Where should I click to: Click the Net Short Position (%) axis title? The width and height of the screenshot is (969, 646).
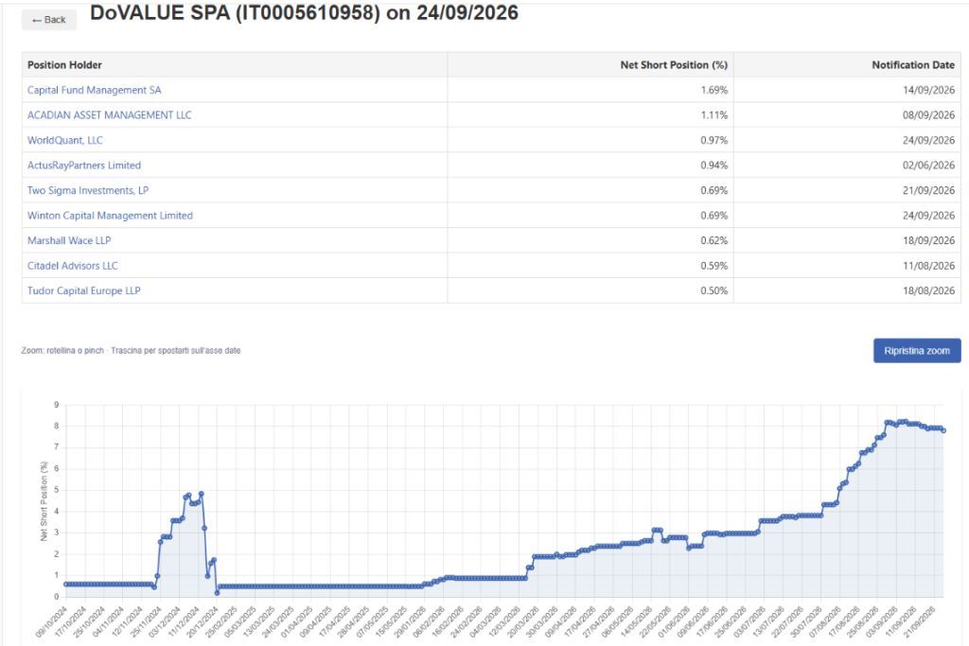point(44,501)
